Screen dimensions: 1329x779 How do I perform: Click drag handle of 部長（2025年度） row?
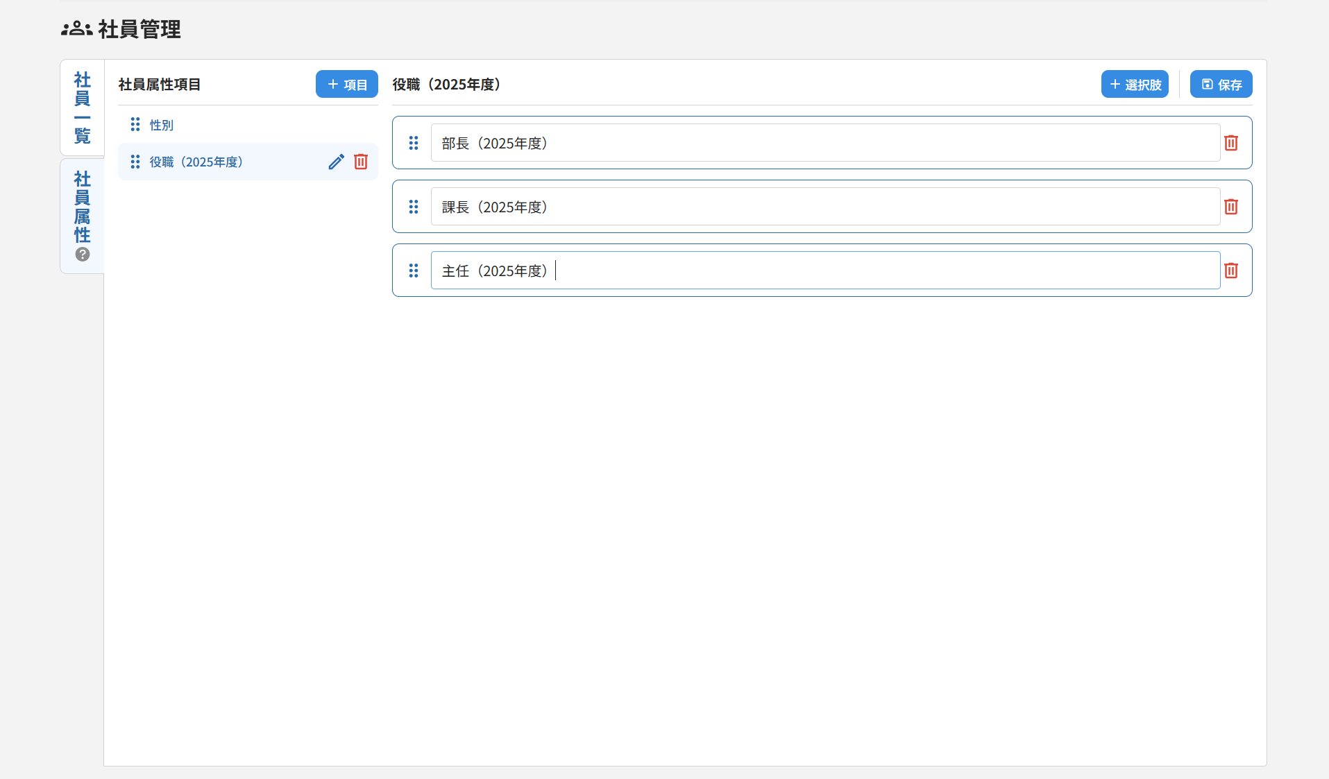[x=414, y=143]
